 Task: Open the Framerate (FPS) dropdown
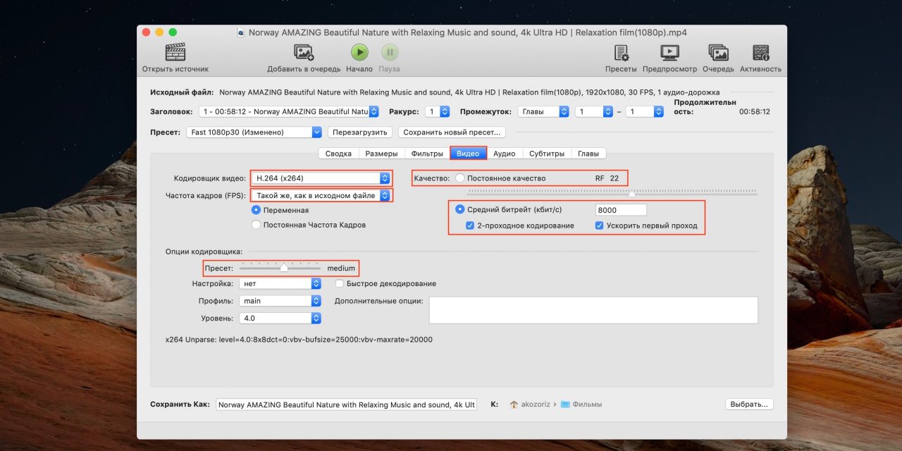click(321, 195)
